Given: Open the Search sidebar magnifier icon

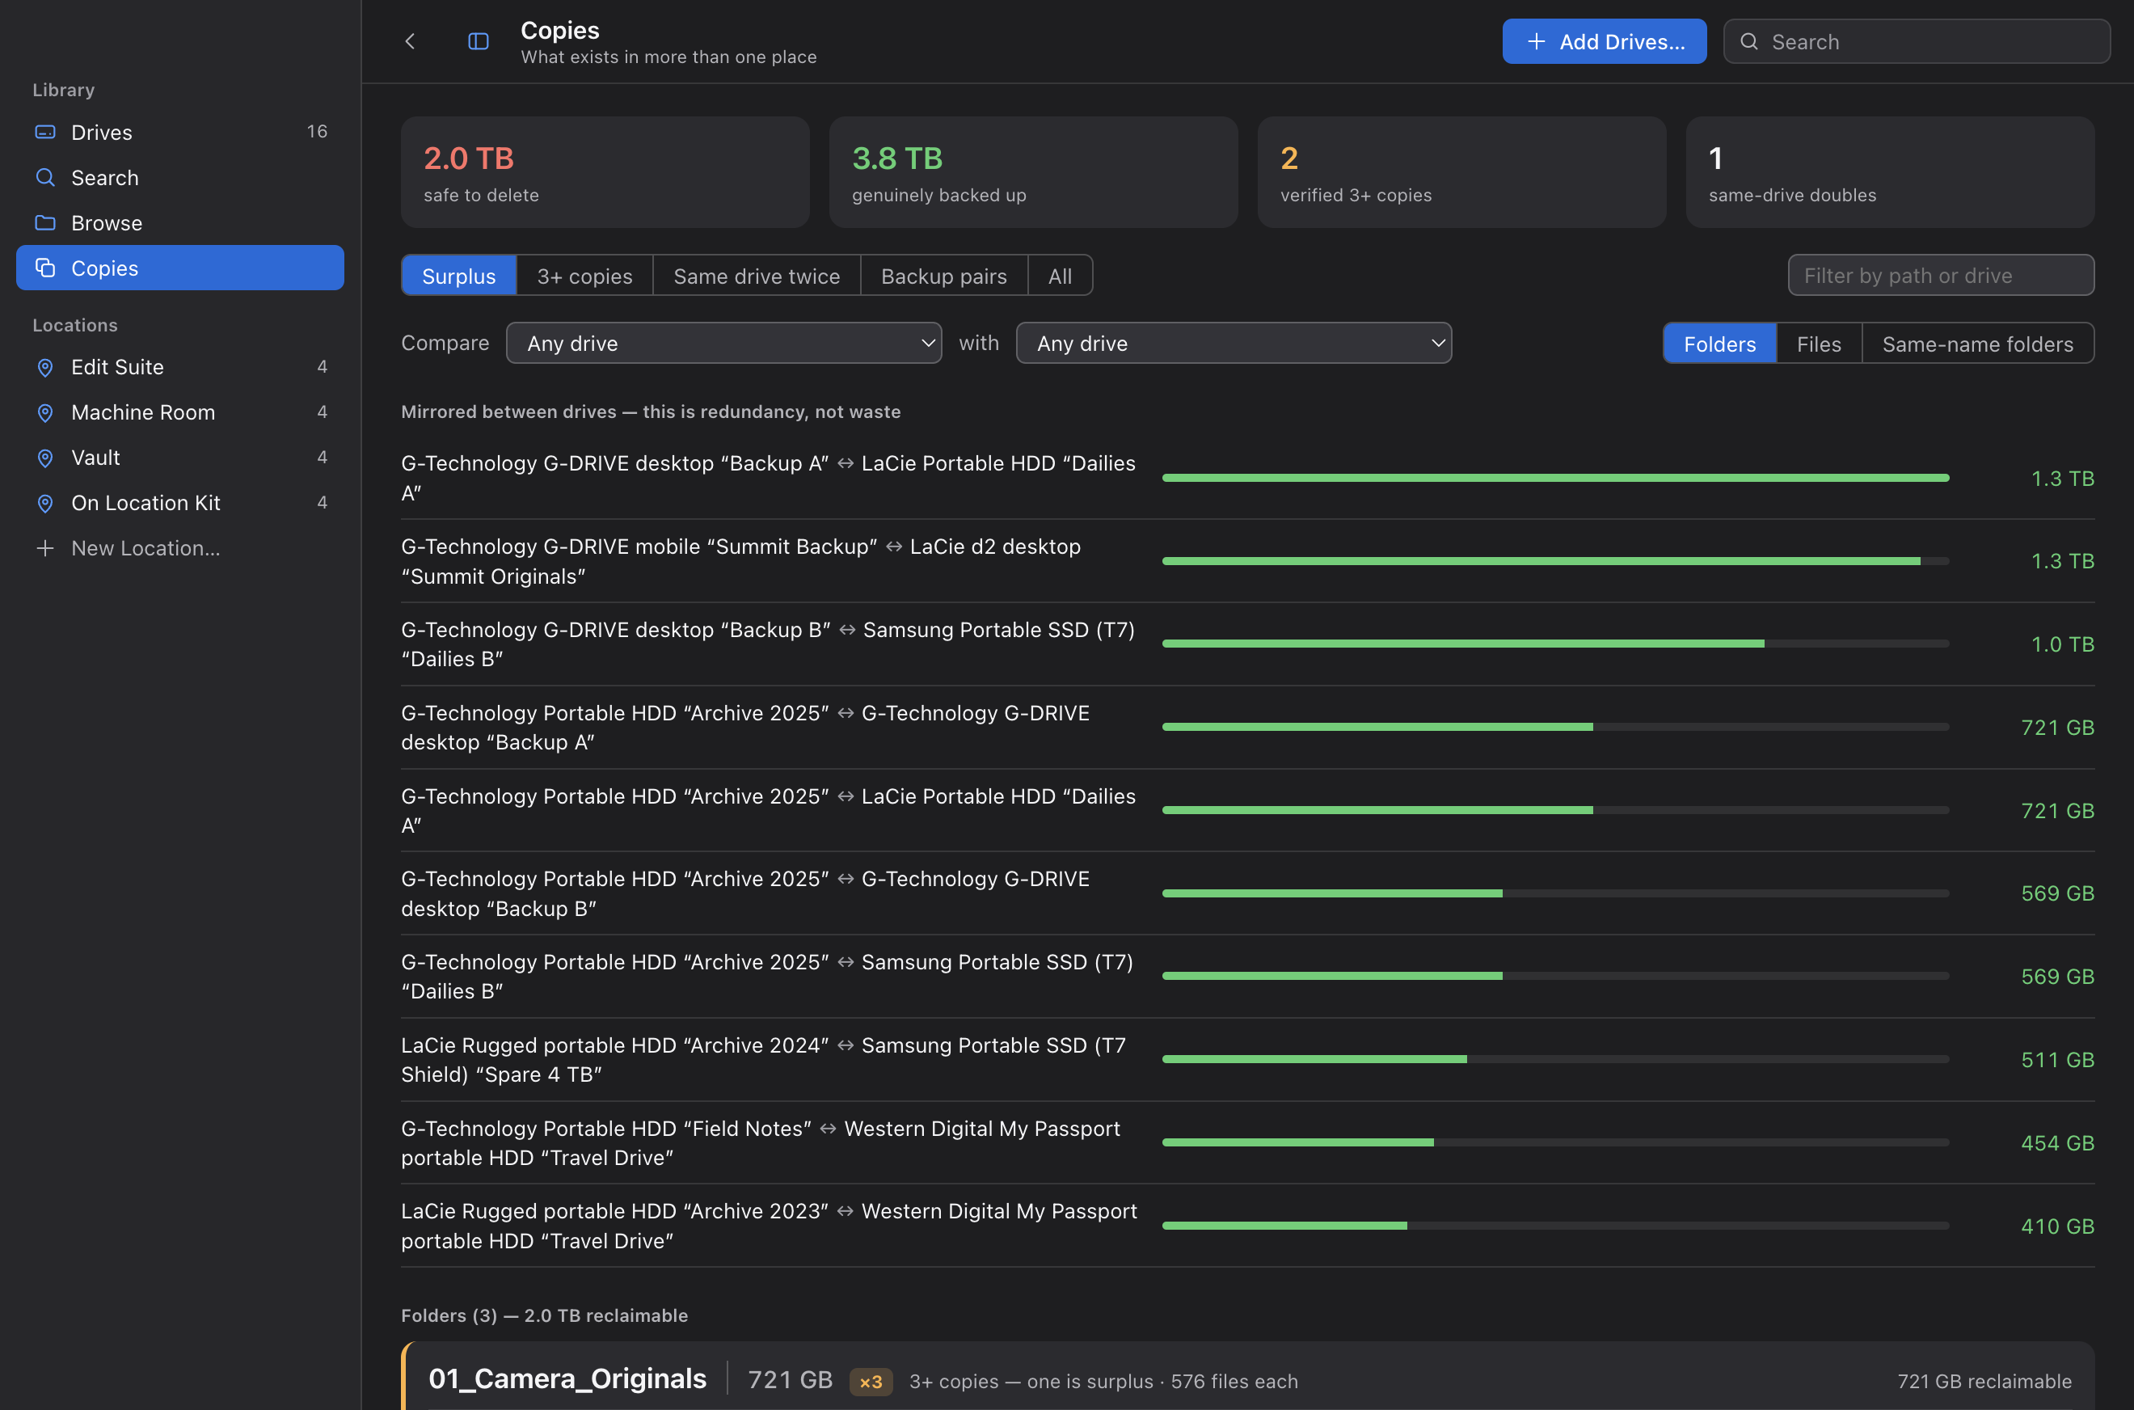Looking at the screenshot, I should tap(45, 177).
